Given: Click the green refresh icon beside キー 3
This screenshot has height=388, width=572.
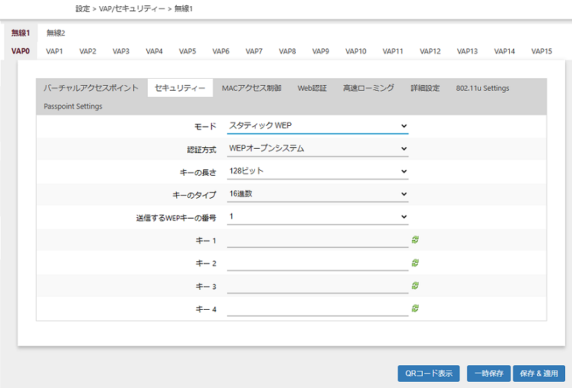Looking at the screenshot, I should [x=416, y=286].
